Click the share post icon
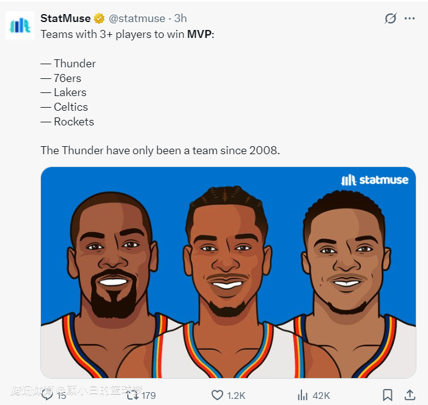 point(410,395)
